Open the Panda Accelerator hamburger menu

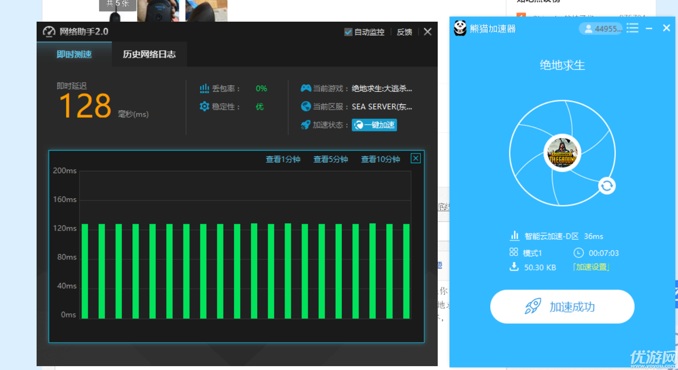[x=633, y=28]
